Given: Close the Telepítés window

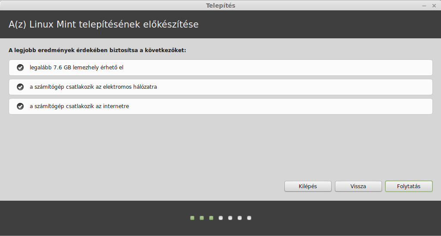Looking at the screenshot, I should click(x=434, y=6).
